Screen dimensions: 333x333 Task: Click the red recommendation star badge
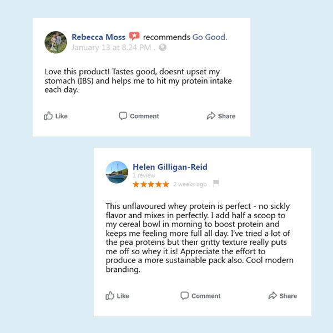point(134,37)
